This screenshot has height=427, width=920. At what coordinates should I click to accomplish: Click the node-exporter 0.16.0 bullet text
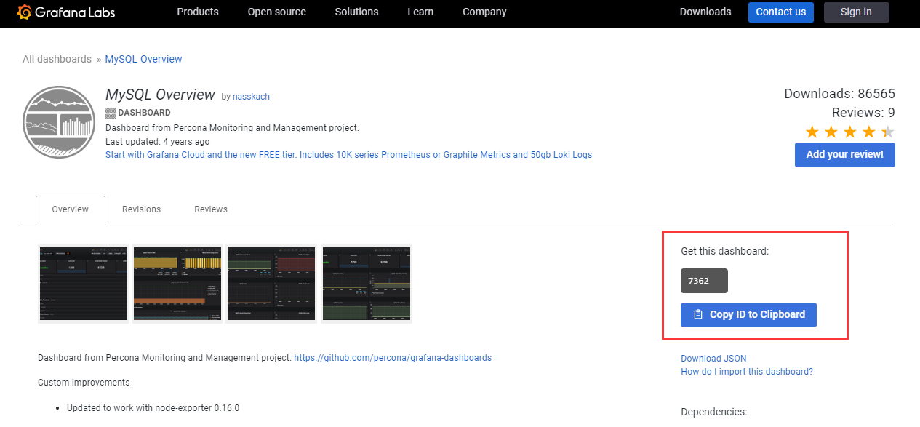click(153, 408)
